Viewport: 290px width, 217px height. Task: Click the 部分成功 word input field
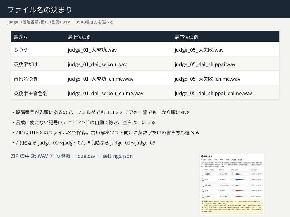click(x=211, y=185)
